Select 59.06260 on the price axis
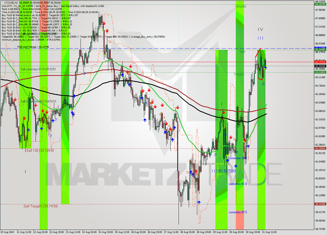Viewport: 327px width, 235px height. pos(320,220)
